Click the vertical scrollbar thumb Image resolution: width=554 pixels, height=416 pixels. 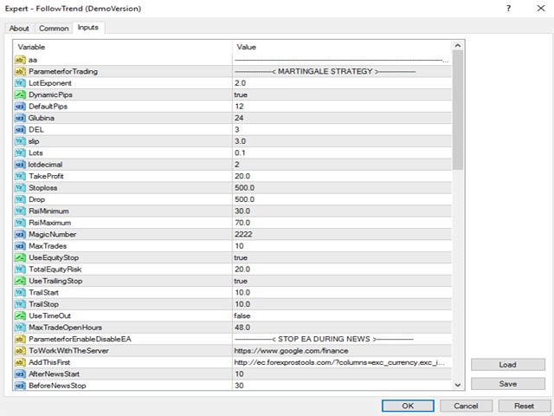pos(458,110)
